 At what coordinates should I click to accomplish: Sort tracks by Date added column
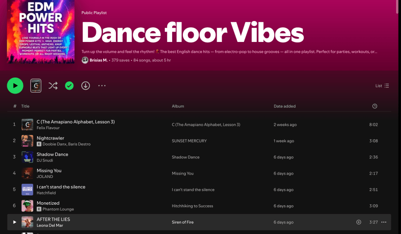[285, 106]
